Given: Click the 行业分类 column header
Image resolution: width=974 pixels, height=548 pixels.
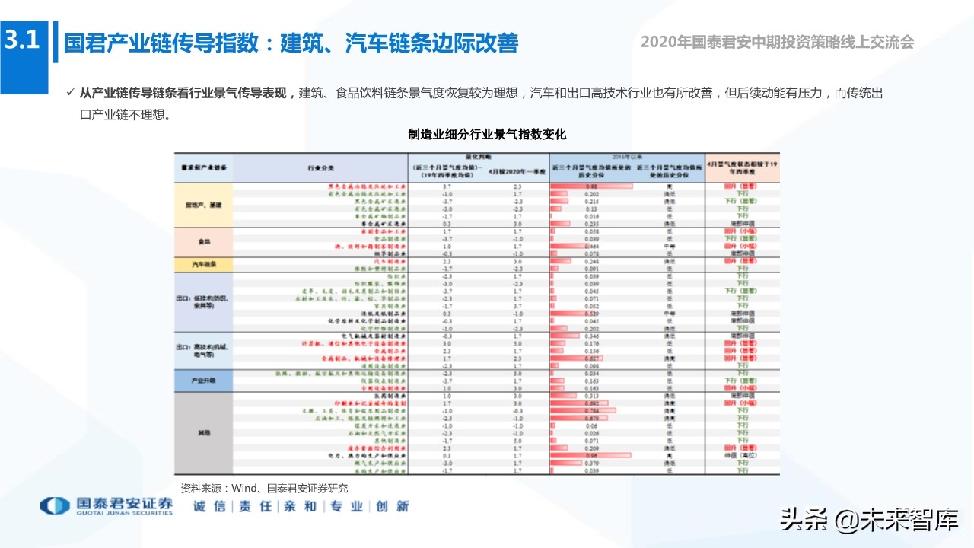Looking at the screenshot, I should click(x=320, y=167).
